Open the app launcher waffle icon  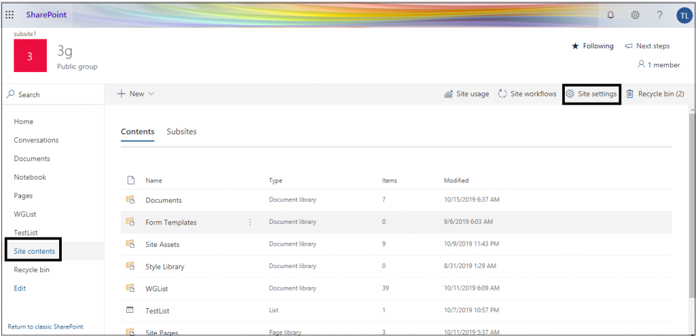10,15
